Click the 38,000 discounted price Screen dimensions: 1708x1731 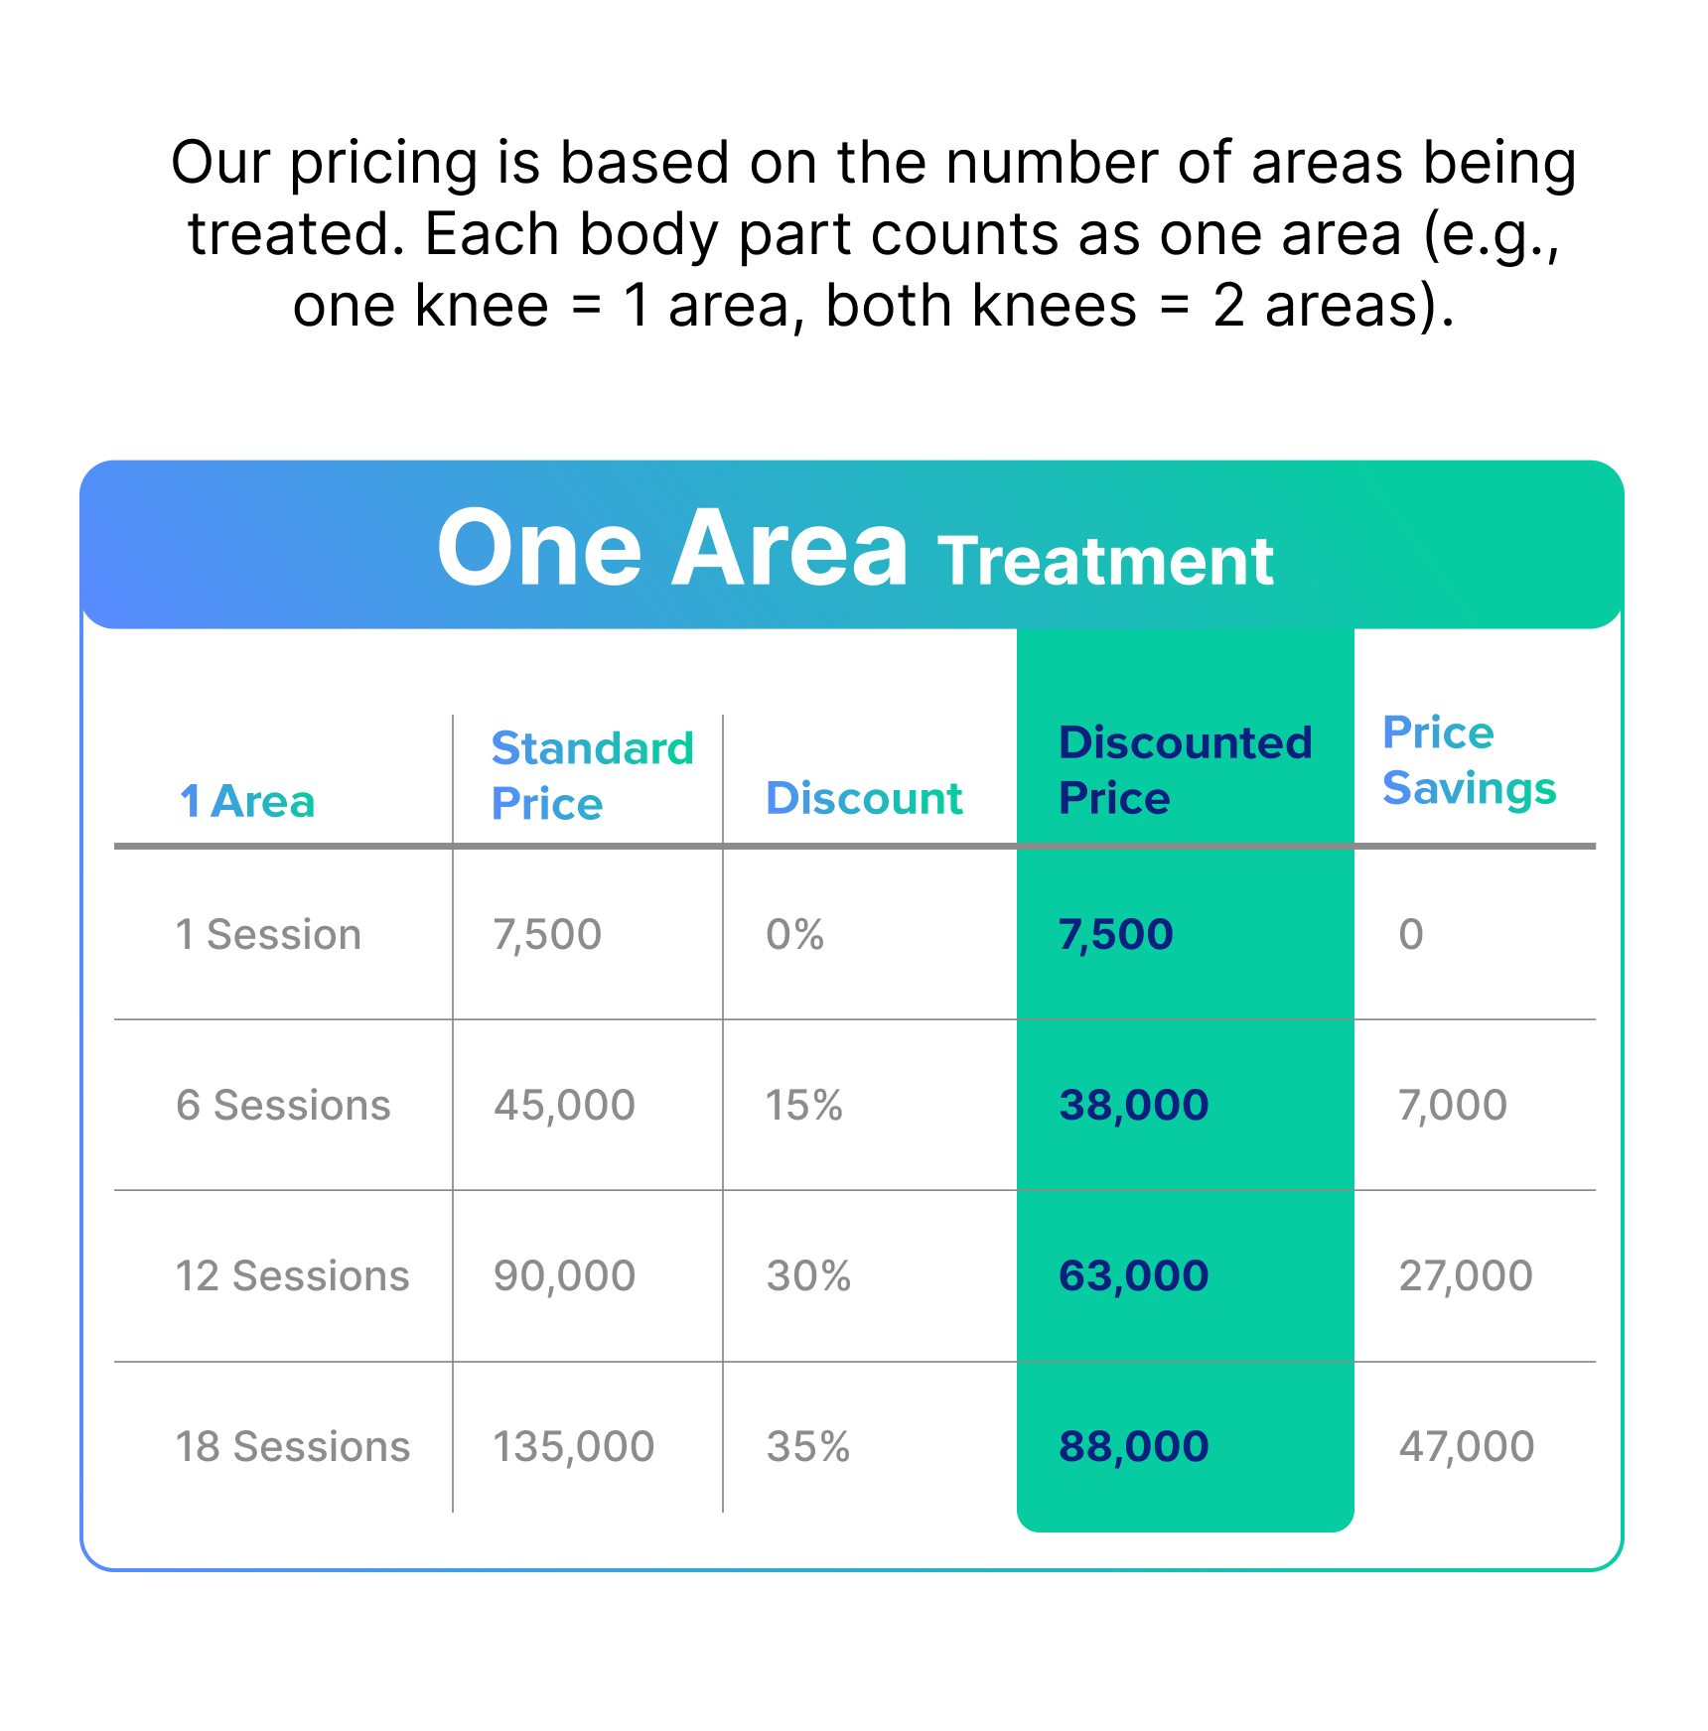[1133, 1106]
